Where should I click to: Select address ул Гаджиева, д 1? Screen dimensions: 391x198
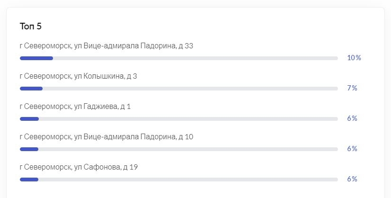tap(75, 107)
